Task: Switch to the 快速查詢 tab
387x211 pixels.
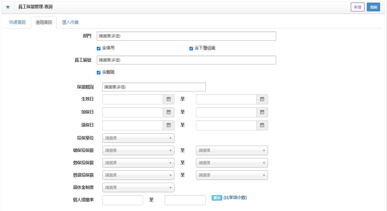Action: (x=17, y=22)
